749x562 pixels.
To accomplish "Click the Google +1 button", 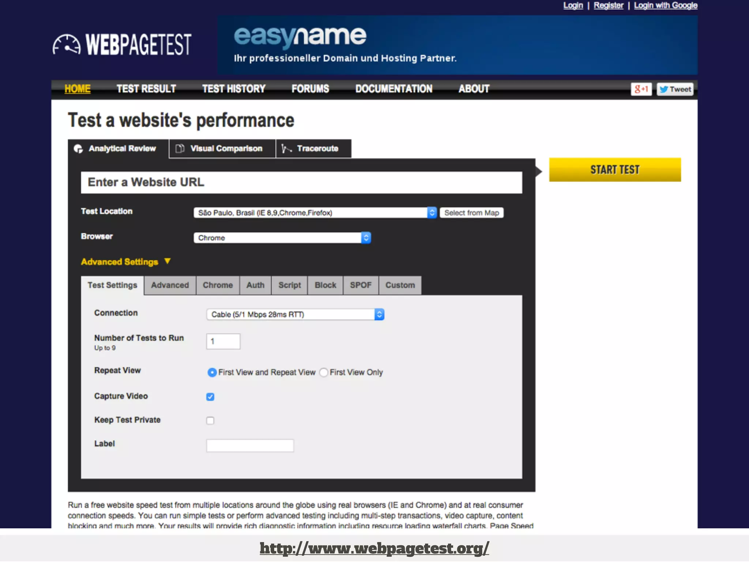I will 641,89.
